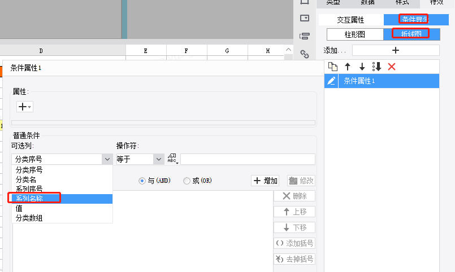Screen dimensions: 455x272
Task: Move condition up with the up arrow icon
Action: pyautogui.click(x=348, y=67)
